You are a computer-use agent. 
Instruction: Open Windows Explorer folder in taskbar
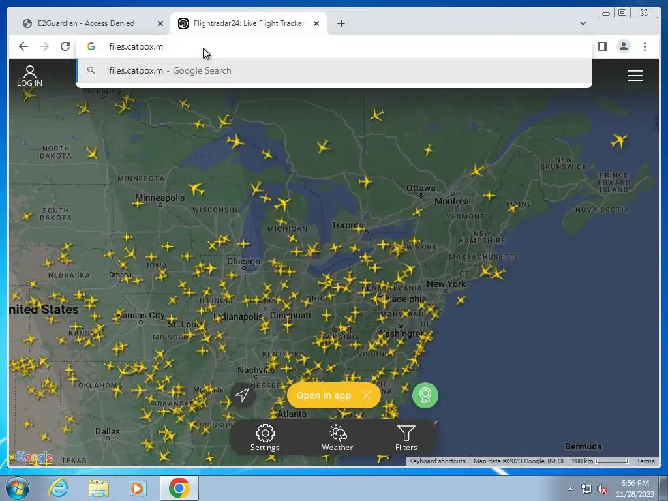[x=99, y=489]
